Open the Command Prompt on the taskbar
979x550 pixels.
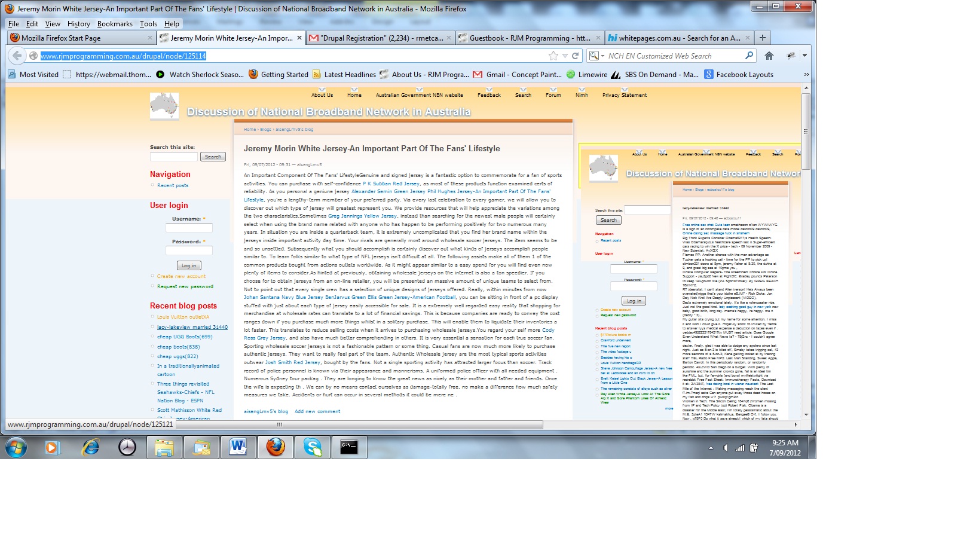coord(349,447)
